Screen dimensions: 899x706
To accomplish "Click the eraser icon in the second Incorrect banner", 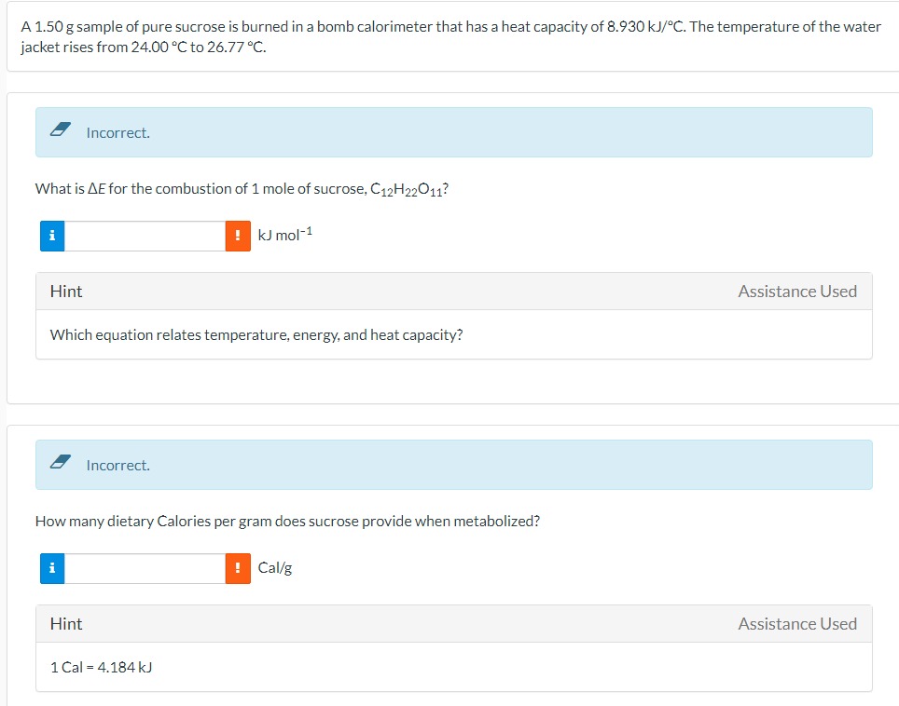I will [x=61, y=462].
